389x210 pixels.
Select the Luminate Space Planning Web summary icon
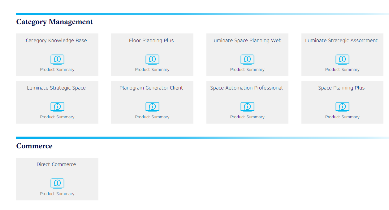(x=247, y=59)
